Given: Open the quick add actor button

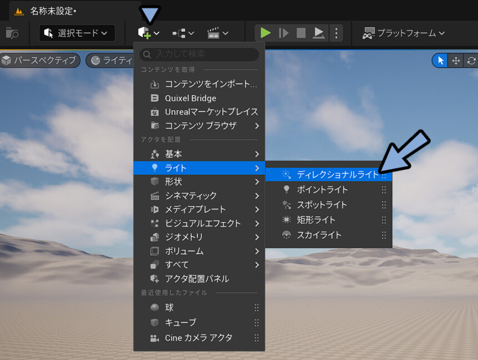Looking at the screenshot, I should pyautogui.click(x=148, y=33).
